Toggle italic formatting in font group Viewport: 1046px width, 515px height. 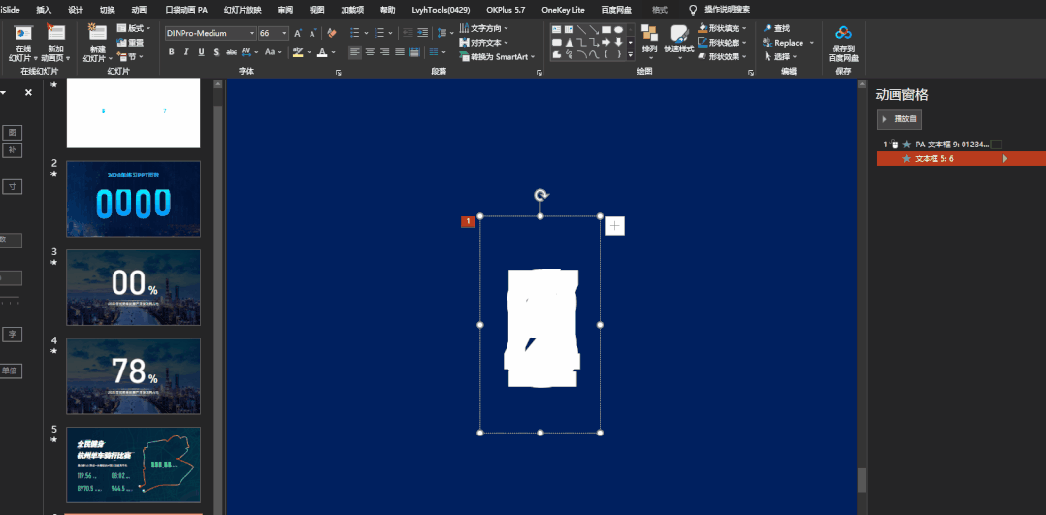pyautogui.click(x=186, y=52)
